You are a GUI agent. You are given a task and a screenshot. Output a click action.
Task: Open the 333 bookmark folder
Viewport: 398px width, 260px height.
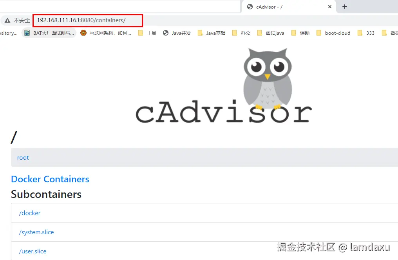point(366,33)
